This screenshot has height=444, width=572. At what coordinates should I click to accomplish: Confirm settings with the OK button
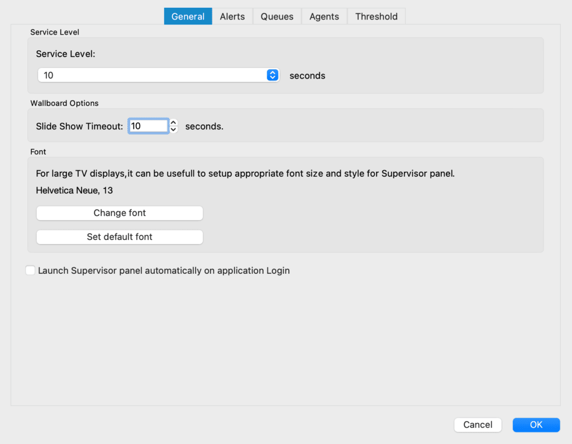click(x=536, y=424)
